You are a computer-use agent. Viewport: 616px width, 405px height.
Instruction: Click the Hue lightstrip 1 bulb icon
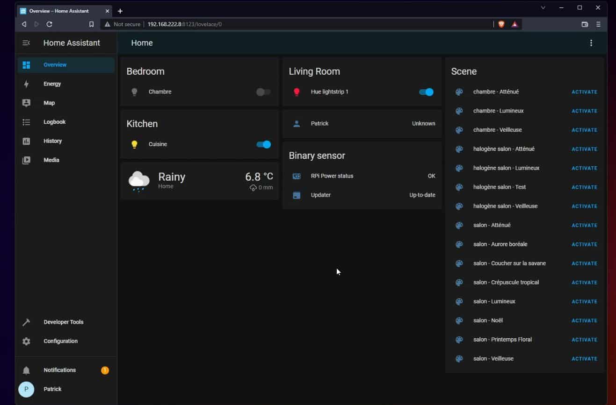click(x=297, y=92)
